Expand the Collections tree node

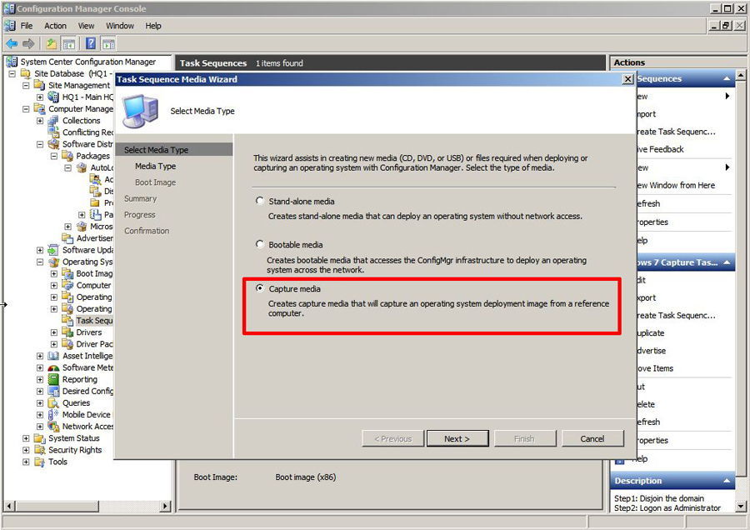point(40,121)
